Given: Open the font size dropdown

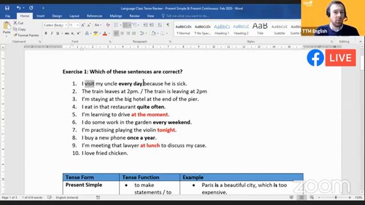Looking at the screenshot, I should (x=78, y=25).
